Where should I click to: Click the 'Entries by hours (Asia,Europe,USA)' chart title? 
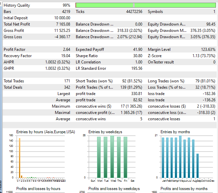coord(46,132)
